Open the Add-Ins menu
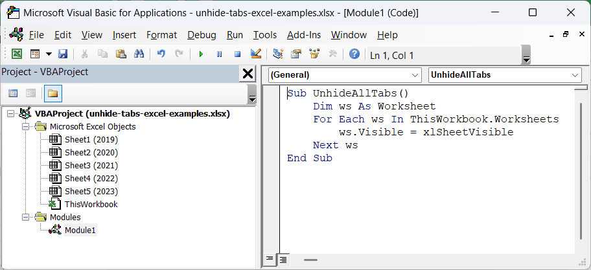The width and height of the screenshot is (591, 270). pos(304,35)
